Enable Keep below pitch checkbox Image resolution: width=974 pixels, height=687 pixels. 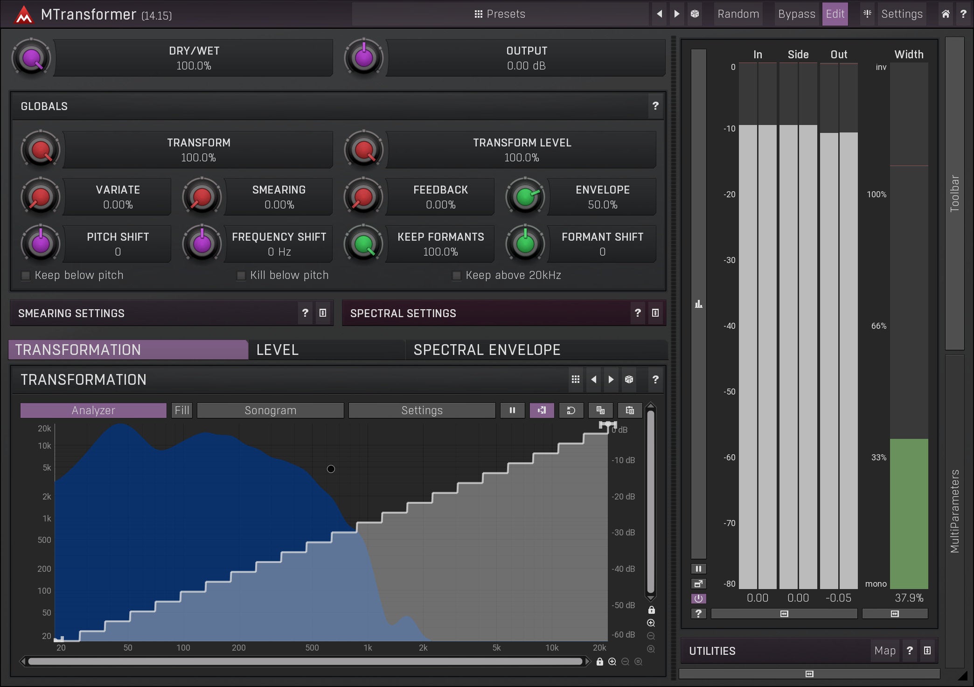[26, 276]
